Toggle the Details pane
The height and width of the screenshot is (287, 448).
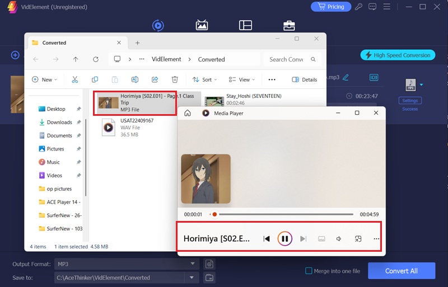[304, 79]
